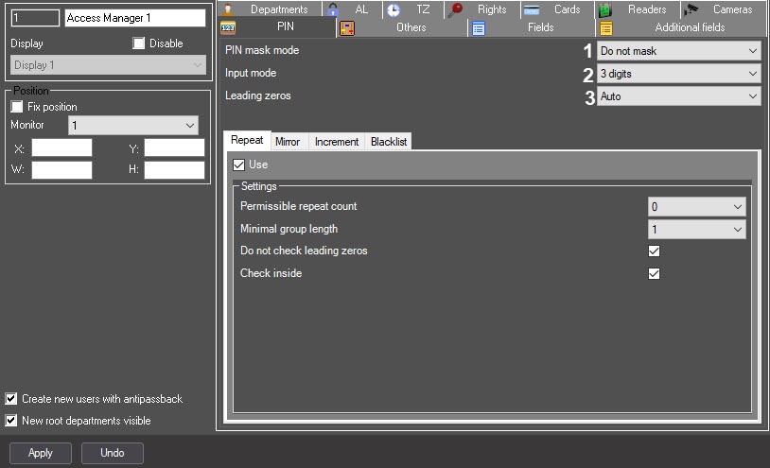Open the Cameras tab
The image size is (770, 468).
(725, 9)
